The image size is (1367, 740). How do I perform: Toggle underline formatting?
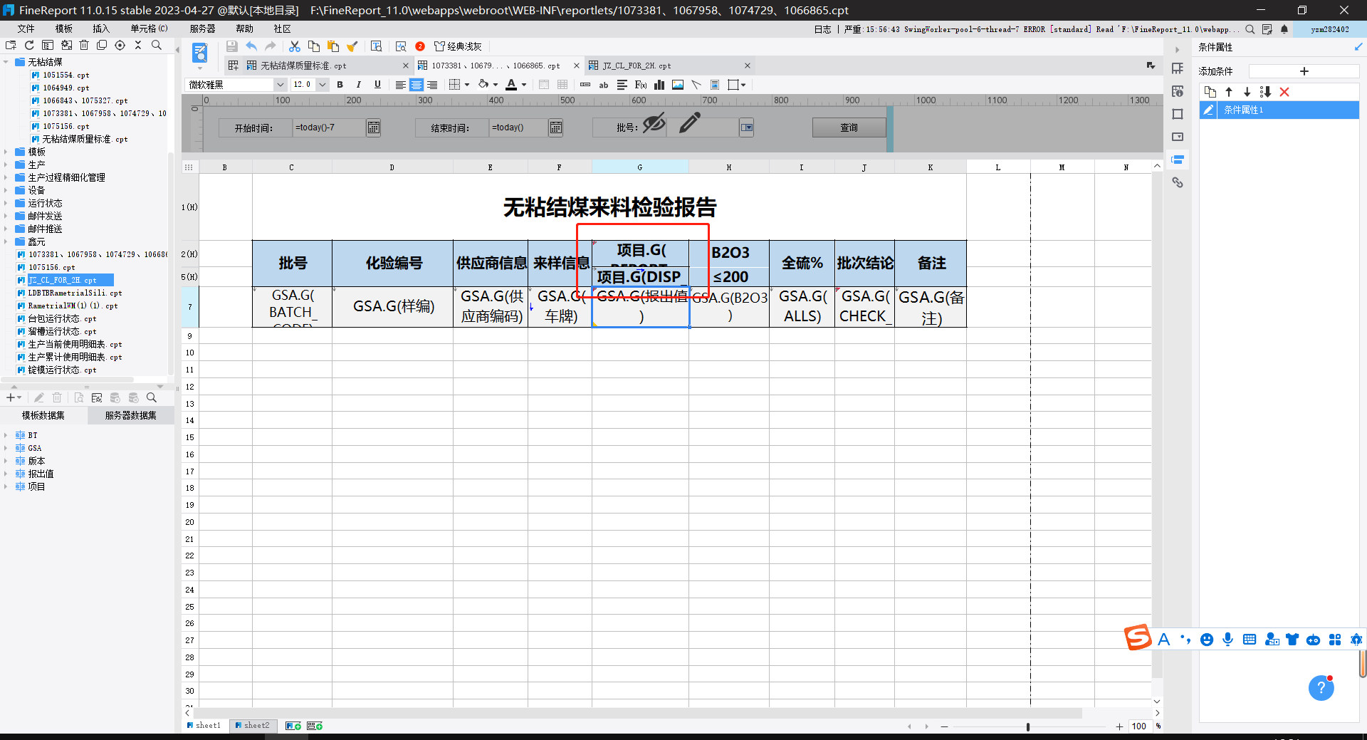click(377, 85)
